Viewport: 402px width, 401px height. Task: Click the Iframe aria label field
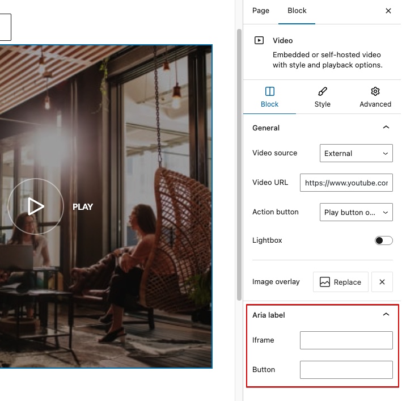point(346,340)
